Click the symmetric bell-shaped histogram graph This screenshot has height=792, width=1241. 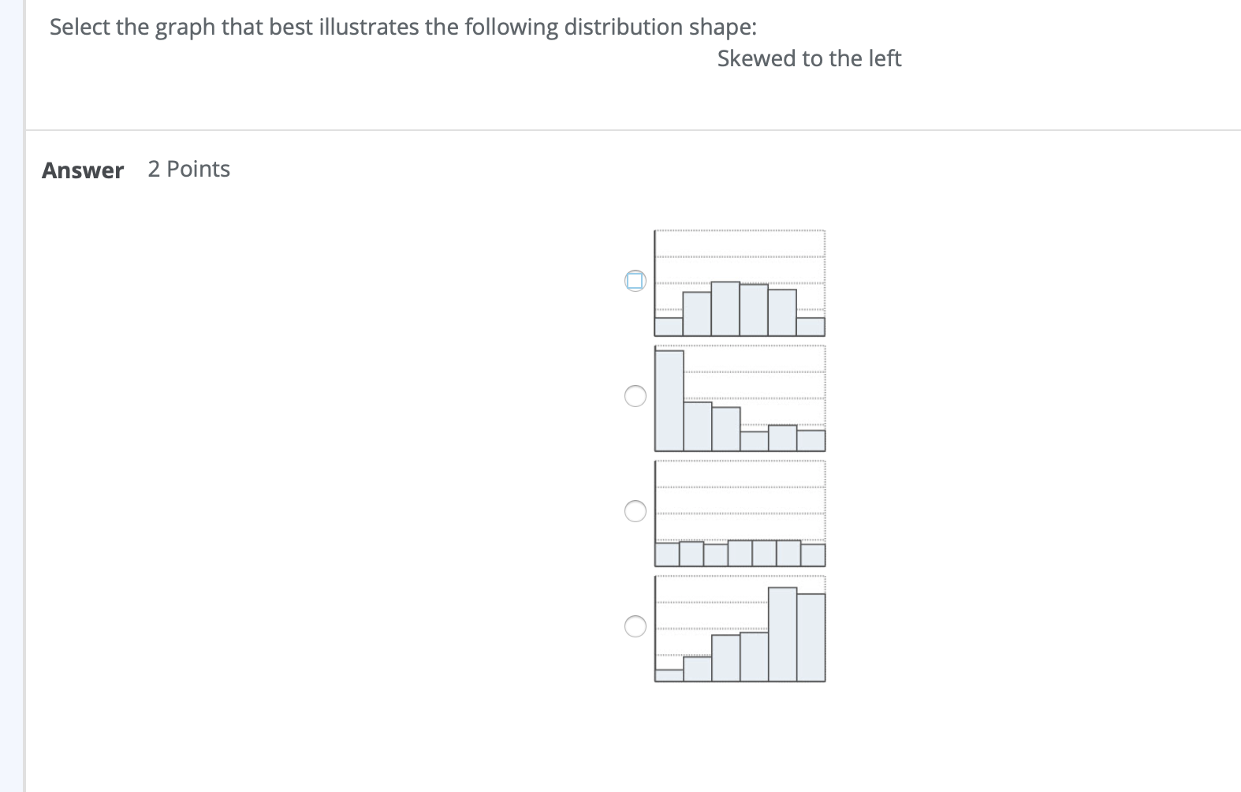740,283
